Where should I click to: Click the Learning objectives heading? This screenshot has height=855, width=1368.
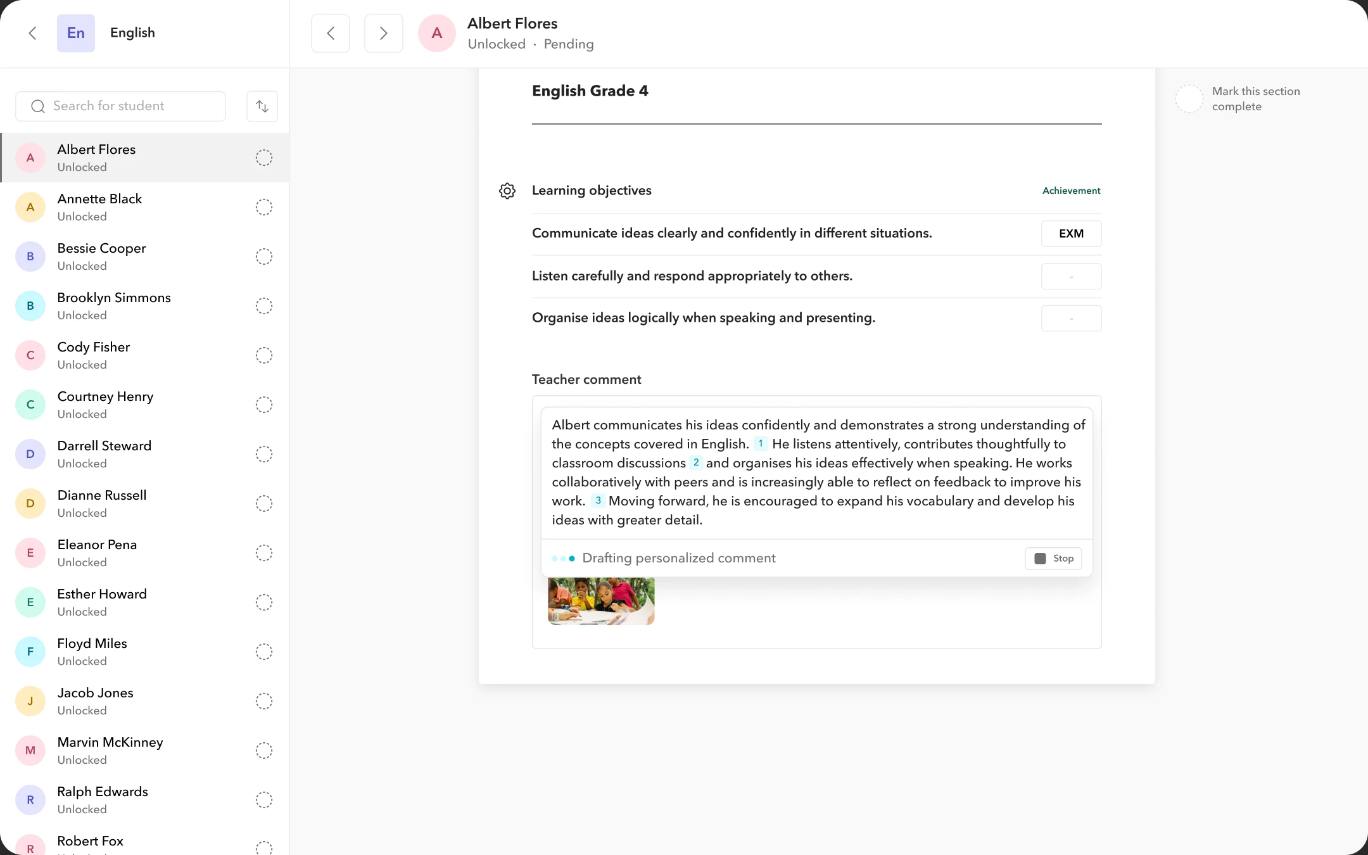click(592, 191)
